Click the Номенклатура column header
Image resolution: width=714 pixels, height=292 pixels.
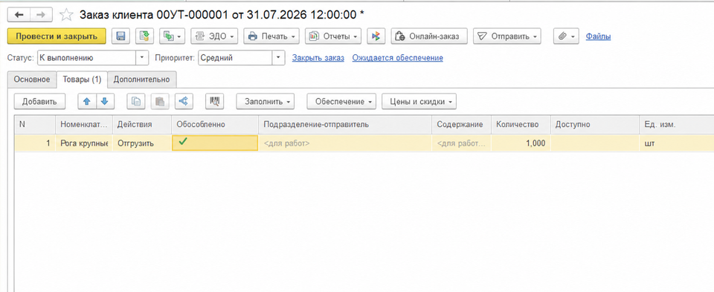84,124
